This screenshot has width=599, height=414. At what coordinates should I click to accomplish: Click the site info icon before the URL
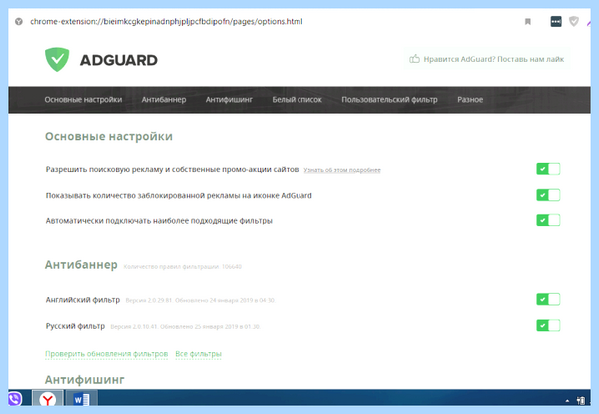pyautogui.click(x=19, y=21)
